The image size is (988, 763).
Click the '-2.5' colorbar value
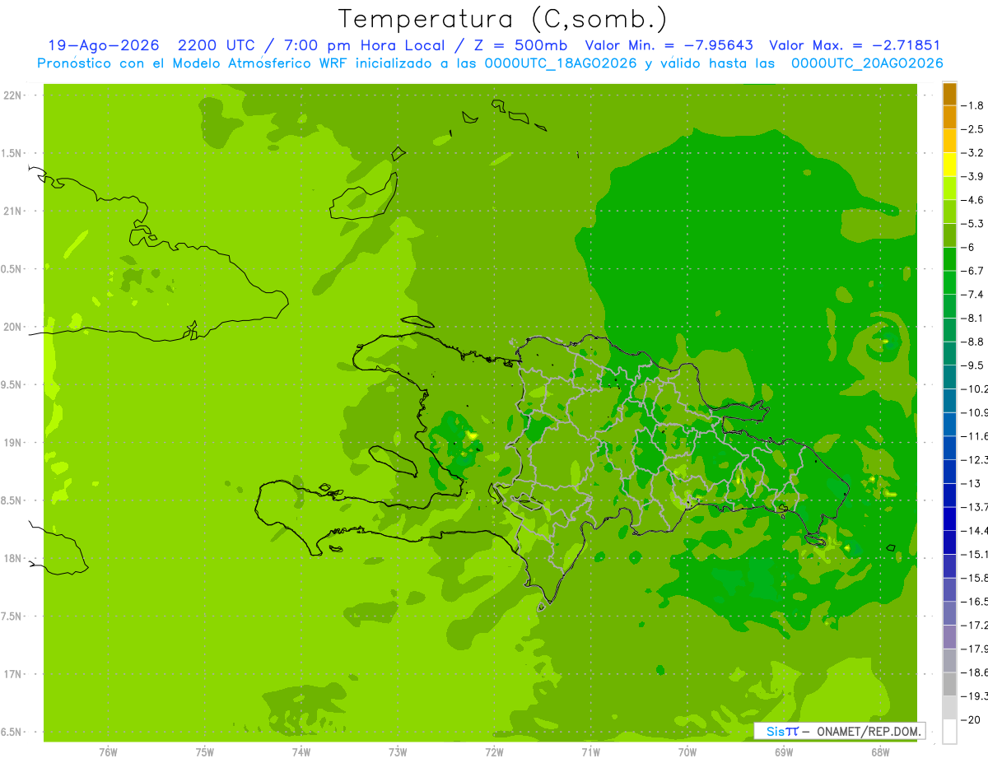click(972, 129)
